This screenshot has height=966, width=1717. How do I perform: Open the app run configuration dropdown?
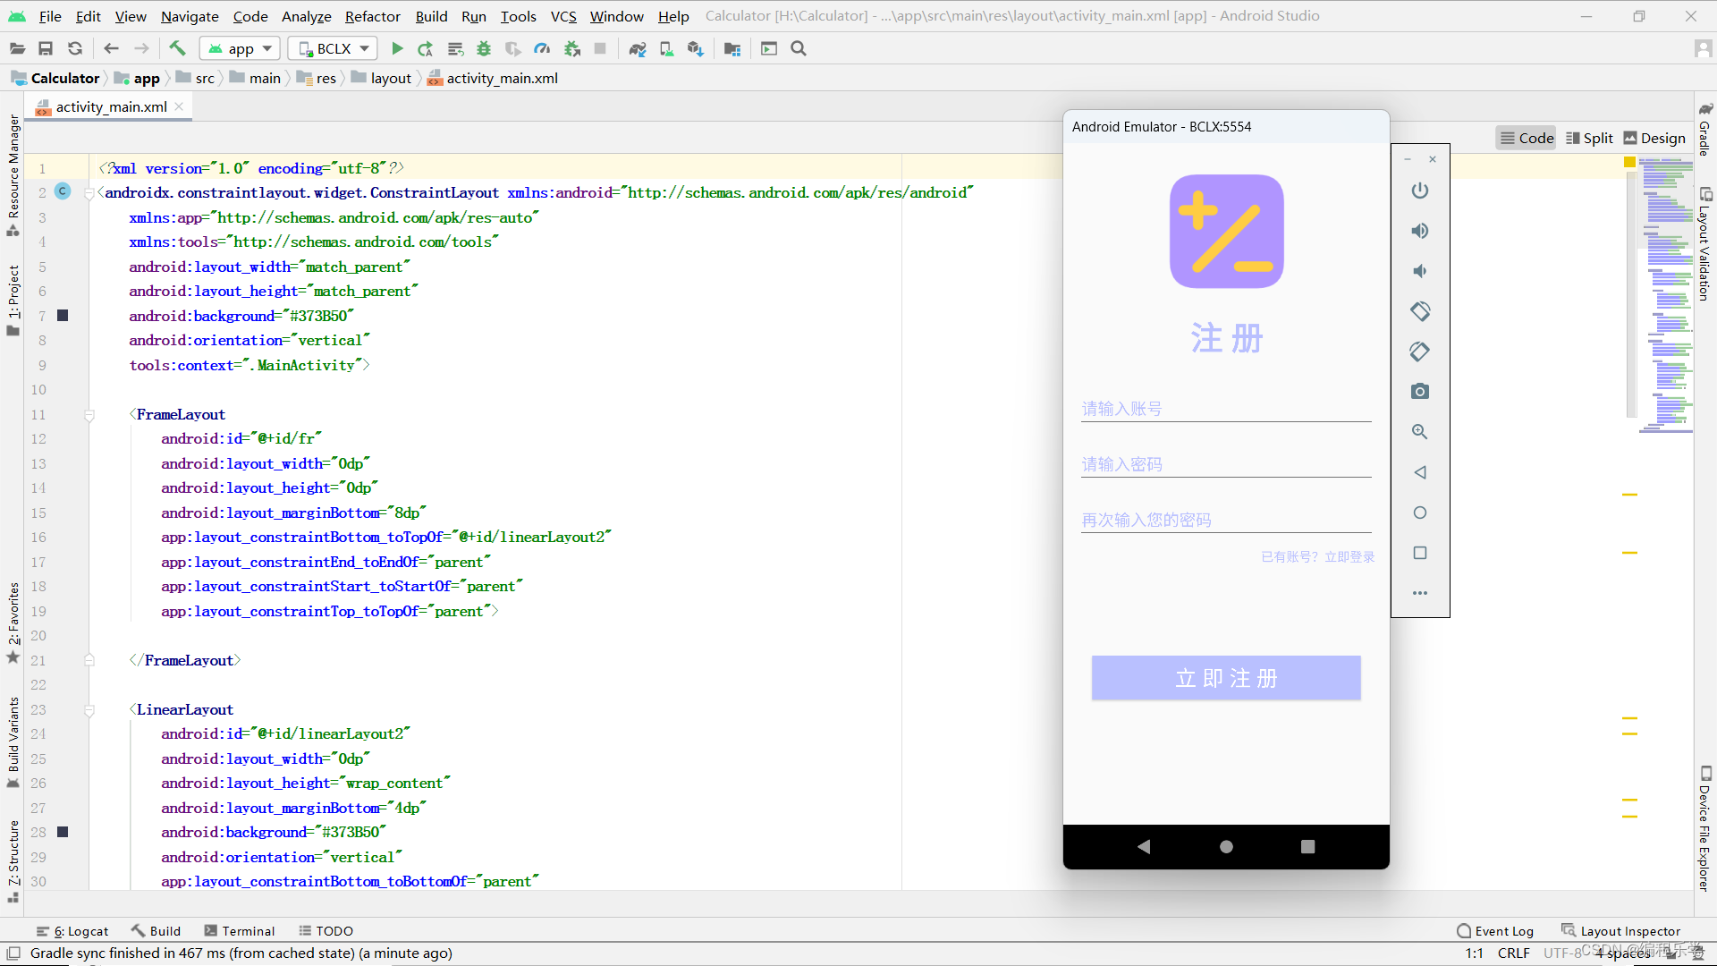pyautogui.click(x=240, y=48)
